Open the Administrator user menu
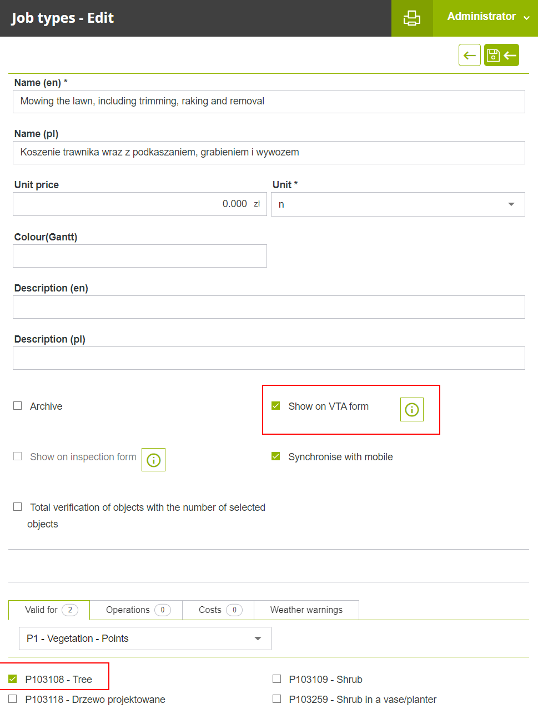Viewport: 538px width, 724px height. (x=487, y=17)
